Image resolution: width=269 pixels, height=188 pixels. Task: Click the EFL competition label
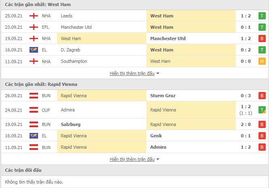click(46, 27)
